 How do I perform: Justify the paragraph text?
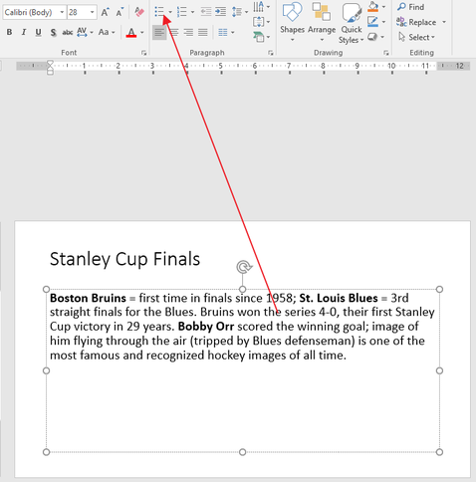tap(203, 33)
